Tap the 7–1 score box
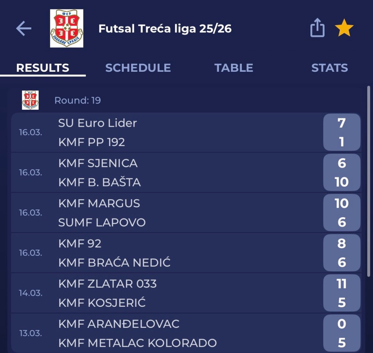 pos(341,132)
